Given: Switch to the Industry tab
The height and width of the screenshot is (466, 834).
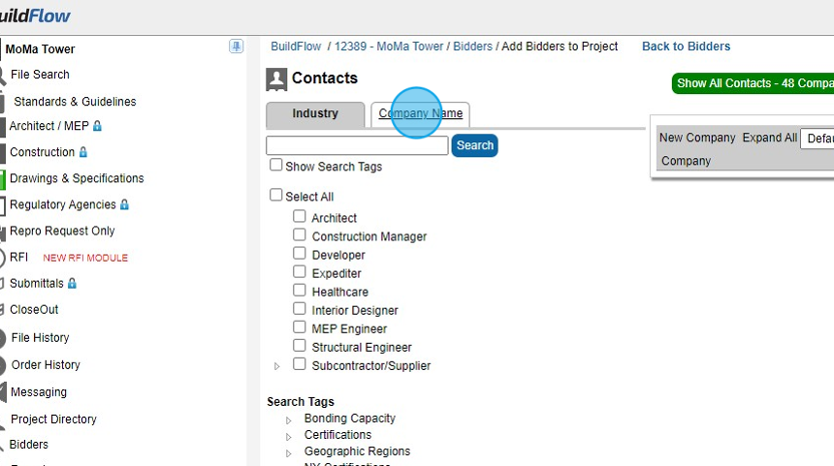Looking at the screenshot, I should 315,114.
